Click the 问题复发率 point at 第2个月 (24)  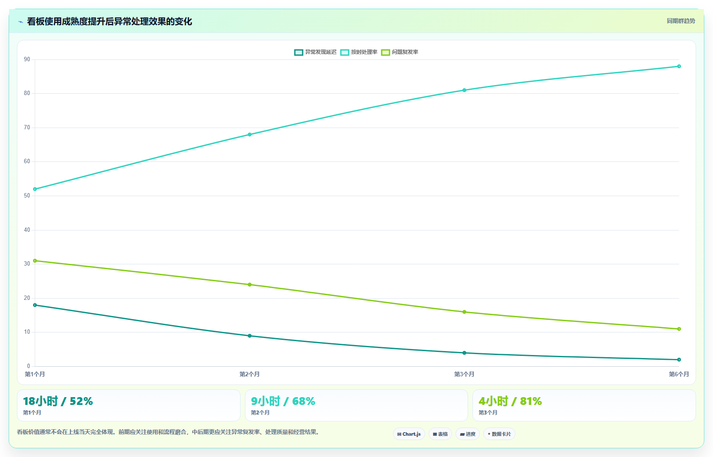pyautogui.click(x=250, y=285)
